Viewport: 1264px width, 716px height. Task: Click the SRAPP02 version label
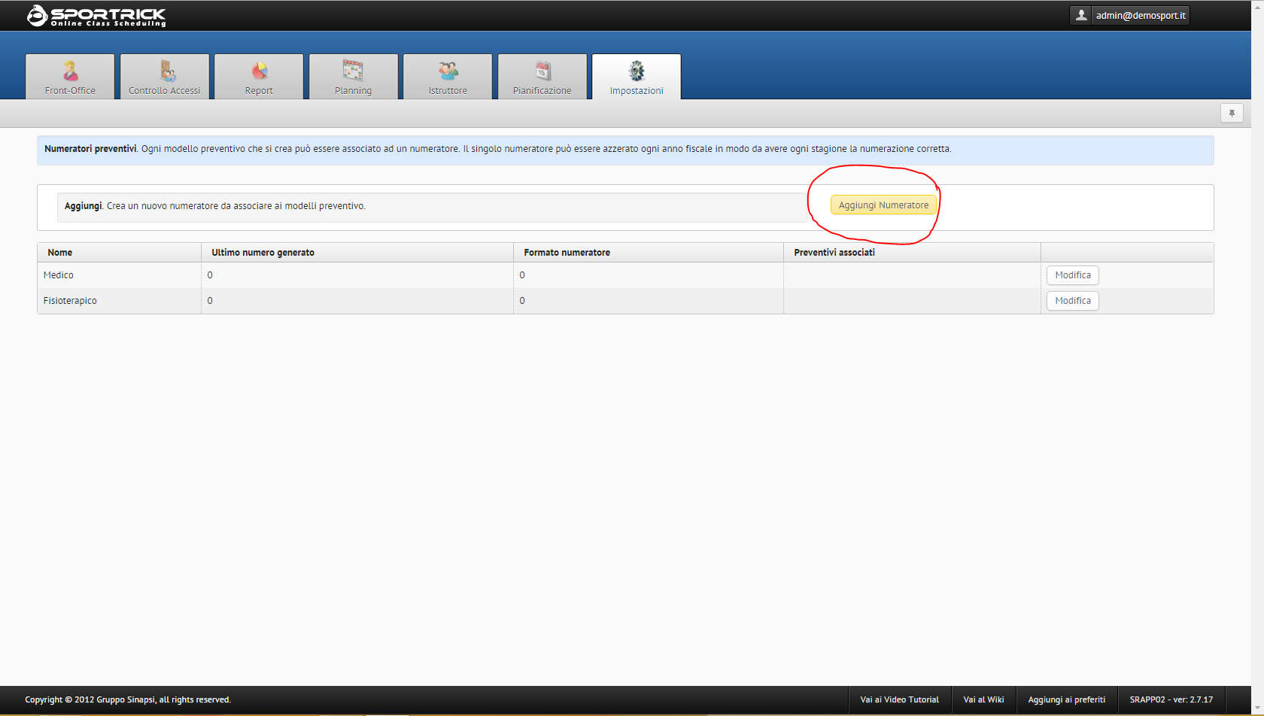[1171, 699]
